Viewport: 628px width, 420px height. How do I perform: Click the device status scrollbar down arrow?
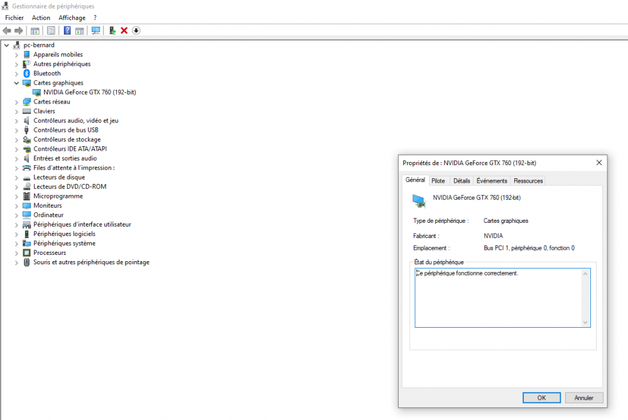point(586,323)
